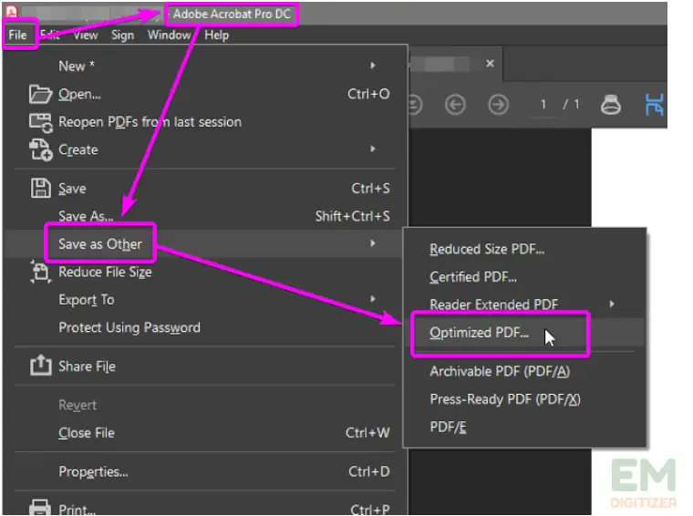The height and width of the screenshot is (516, 693).
Task: Choose New in File menu
Action: (x=77, y=66)
